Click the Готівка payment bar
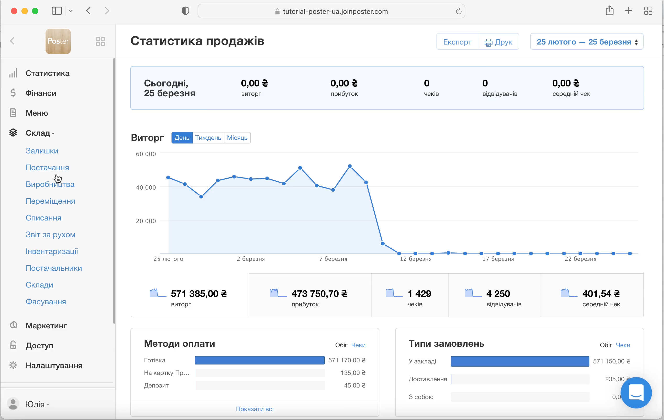 pyautogui.click(x=259, y=360)
